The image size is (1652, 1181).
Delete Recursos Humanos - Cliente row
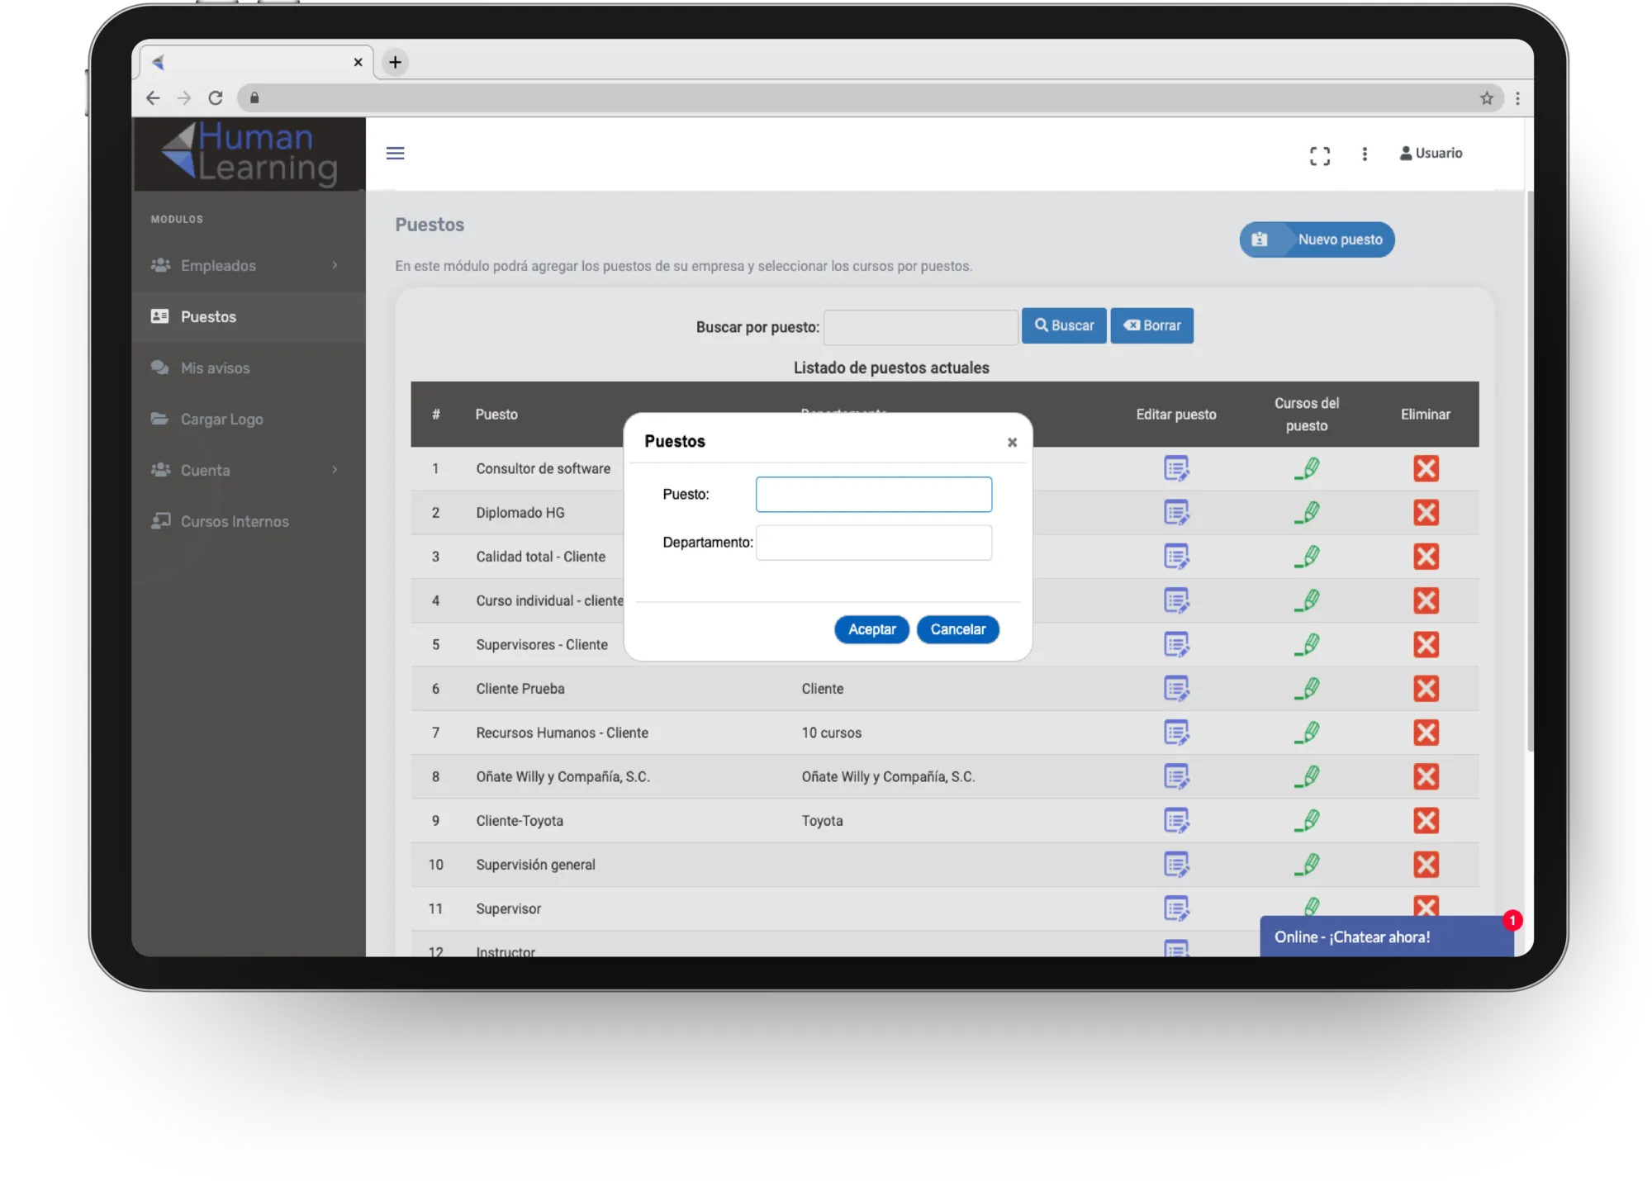pos(1426,733)
